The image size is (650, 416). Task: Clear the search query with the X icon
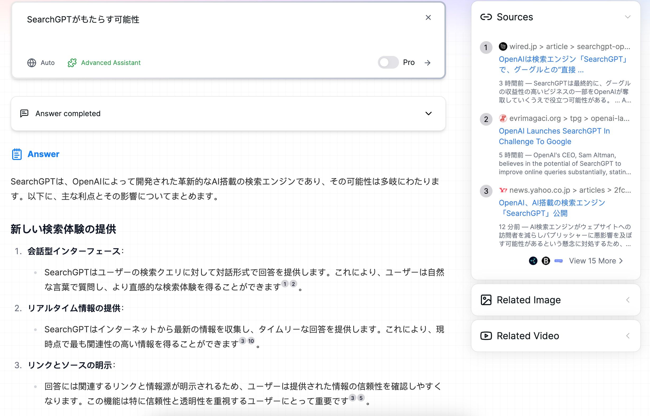pyautogui.click(x=428, y=18)
